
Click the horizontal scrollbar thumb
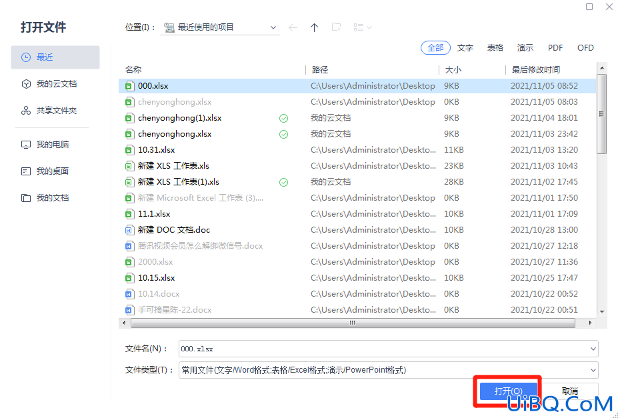point(353,323)
